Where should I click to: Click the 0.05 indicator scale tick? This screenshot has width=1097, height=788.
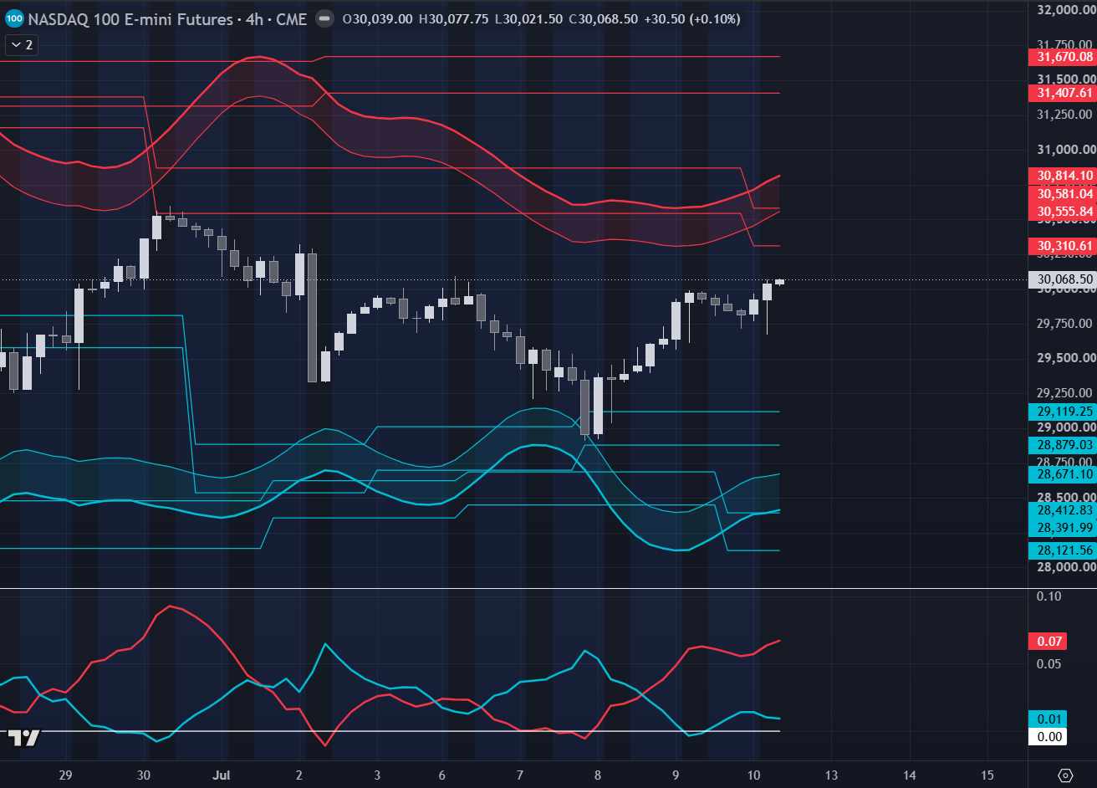point(1049,663)
